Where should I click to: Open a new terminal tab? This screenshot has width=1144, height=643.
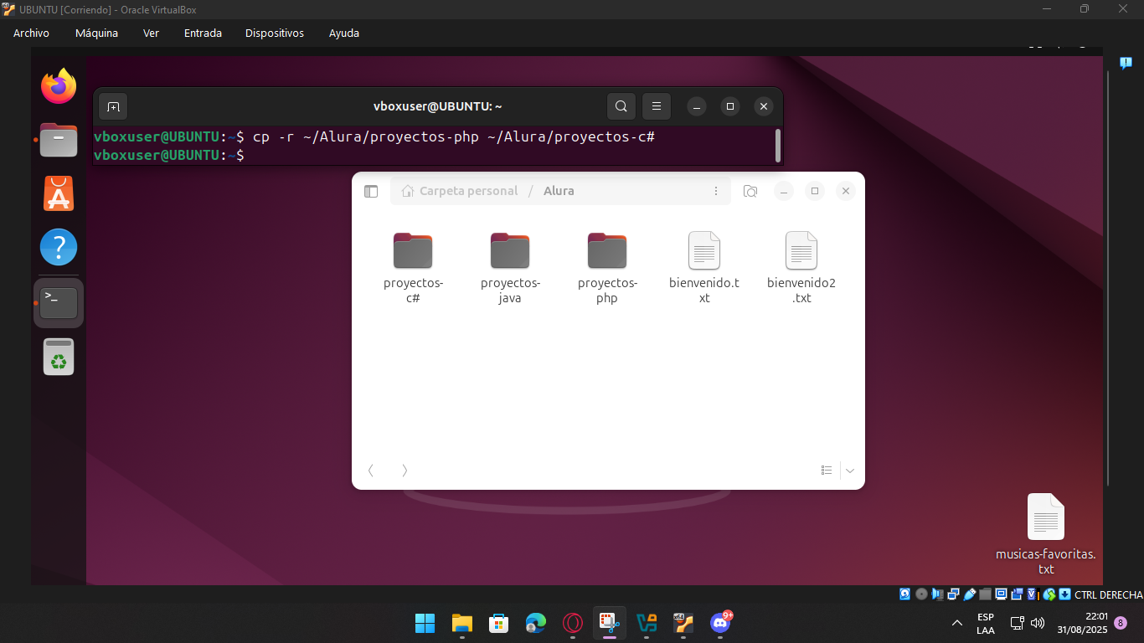tap(114, 106)
